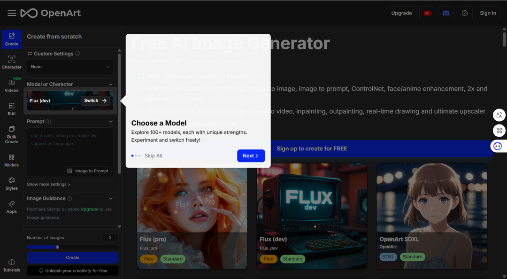Image resolution: width=507 pixels, height=279 pixels.
Task: Click the translate floating icon
Action: click(x=499, y=115)
